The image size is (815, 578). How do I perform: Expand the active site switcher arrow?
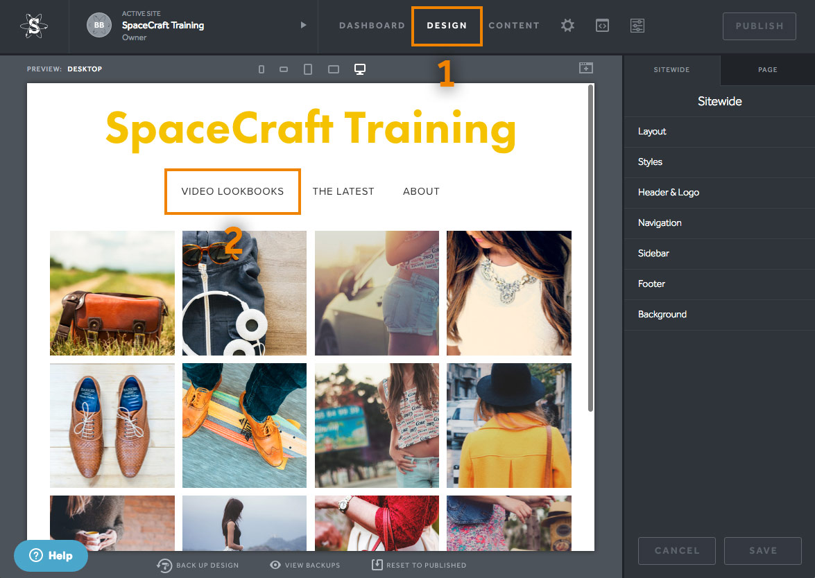304,25
